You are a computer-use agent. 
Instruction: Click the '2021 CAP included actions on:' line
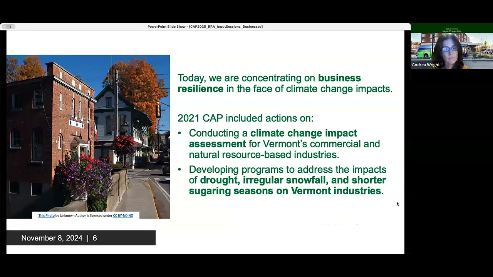pyautogui.click(x=245, y=118)
